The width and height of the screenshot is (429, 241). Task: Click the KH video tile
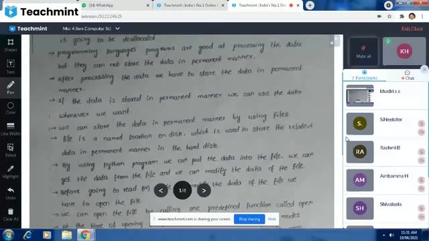(404, 51)
